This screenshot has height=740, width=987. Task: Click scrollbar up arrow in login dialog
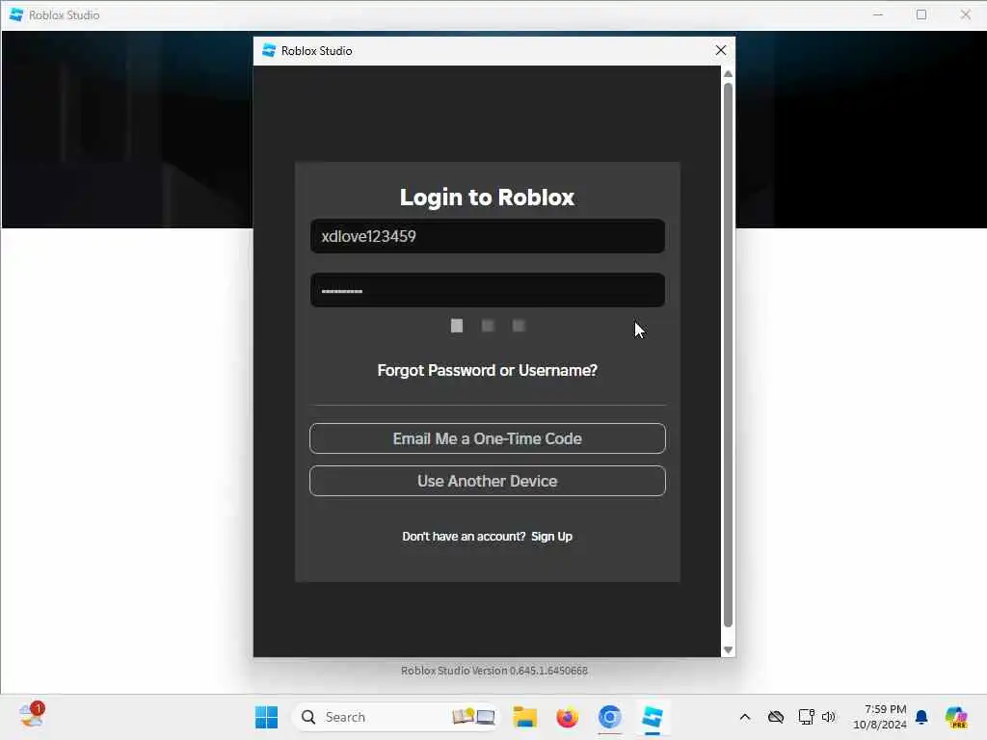(729, 73)
